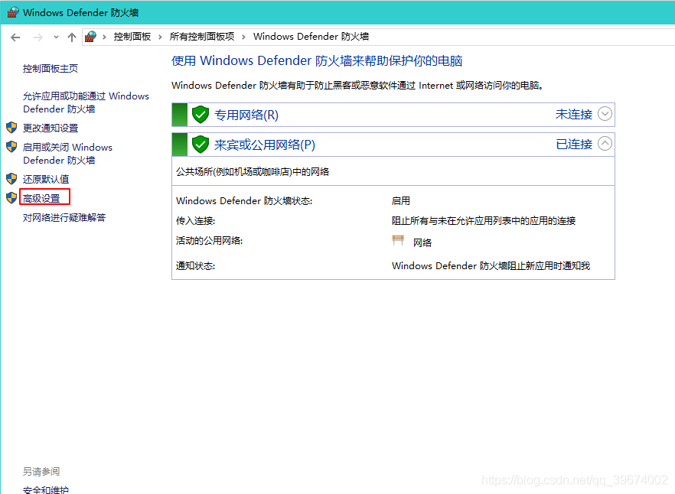Click the Windows Defender 防火墙状态 label
The height and width of the screenshot is (494, 675).
point(244,201)
